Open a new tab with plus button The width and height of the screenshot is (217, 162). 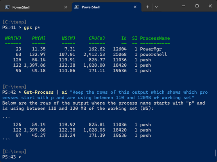147,7
